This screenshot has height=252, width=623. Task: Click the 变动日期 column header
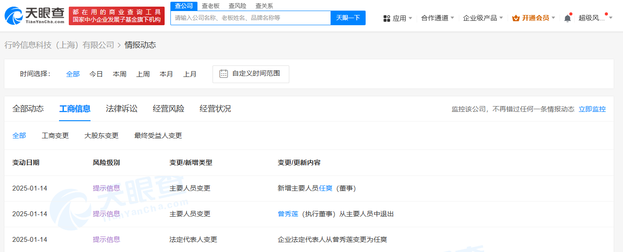click(26, 163)
